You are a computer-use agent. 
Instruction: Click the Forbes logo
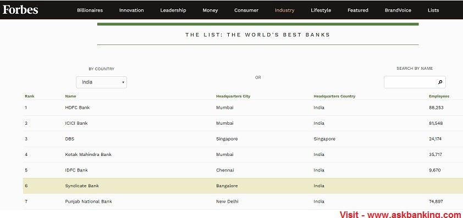point(20,10)
